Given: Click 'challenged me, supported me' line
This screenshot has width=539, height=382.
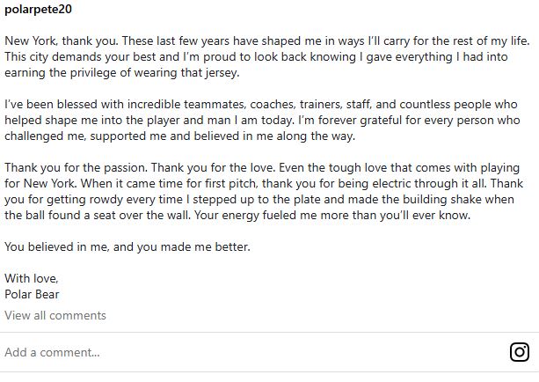Looking at the screenshot, I should tap(106, 136).
